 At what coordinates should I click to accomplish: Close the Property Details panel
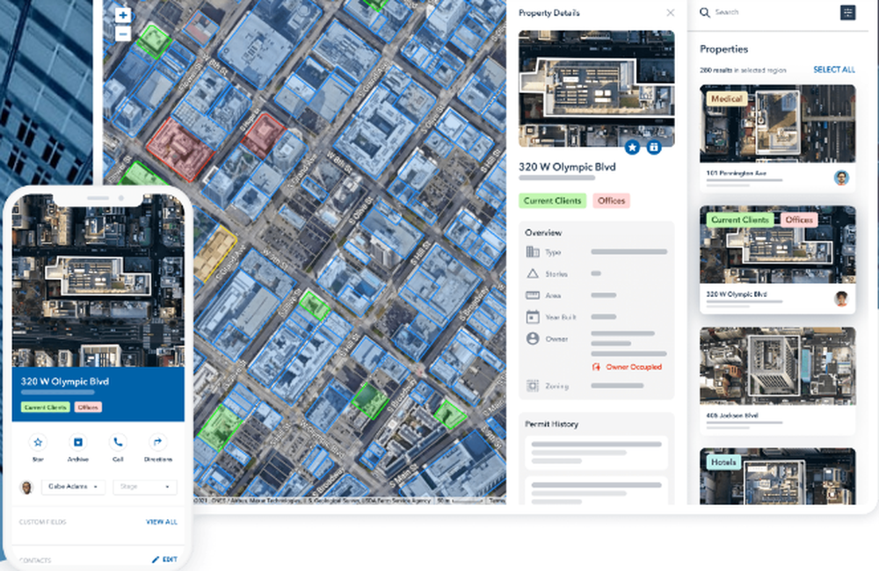[670, 12]
